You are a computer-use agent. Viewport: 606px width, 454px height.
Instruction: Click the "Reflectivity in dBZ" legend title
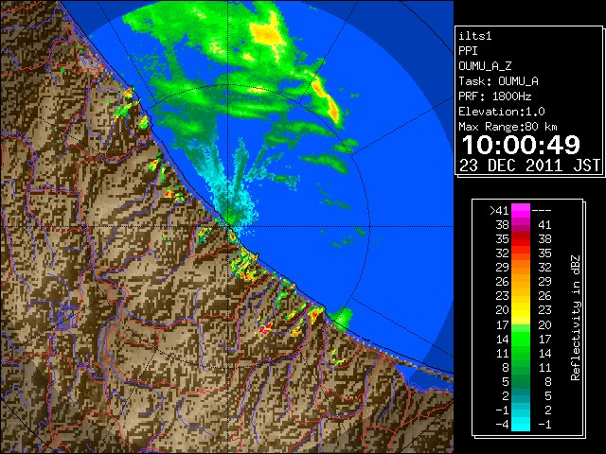[576, 318]
